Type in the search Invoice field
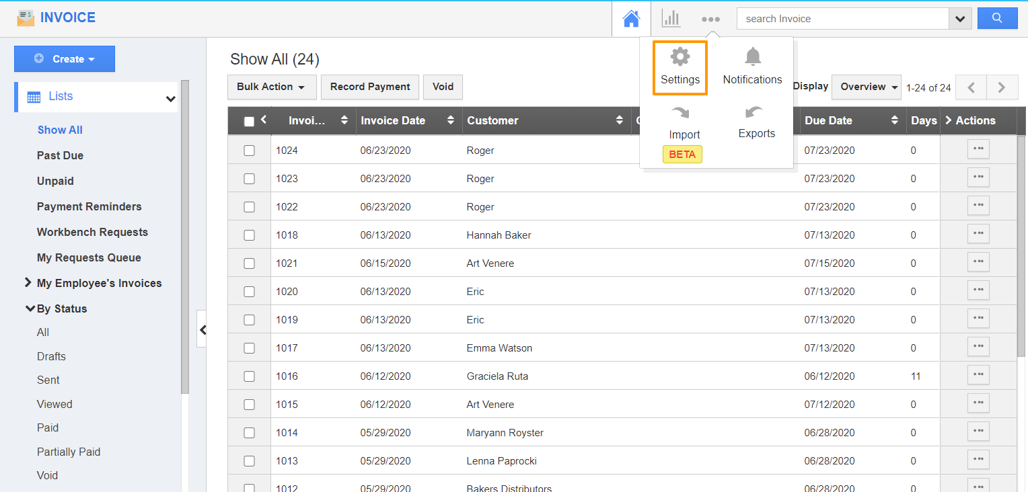1028x492 pixels. (842, 19)
